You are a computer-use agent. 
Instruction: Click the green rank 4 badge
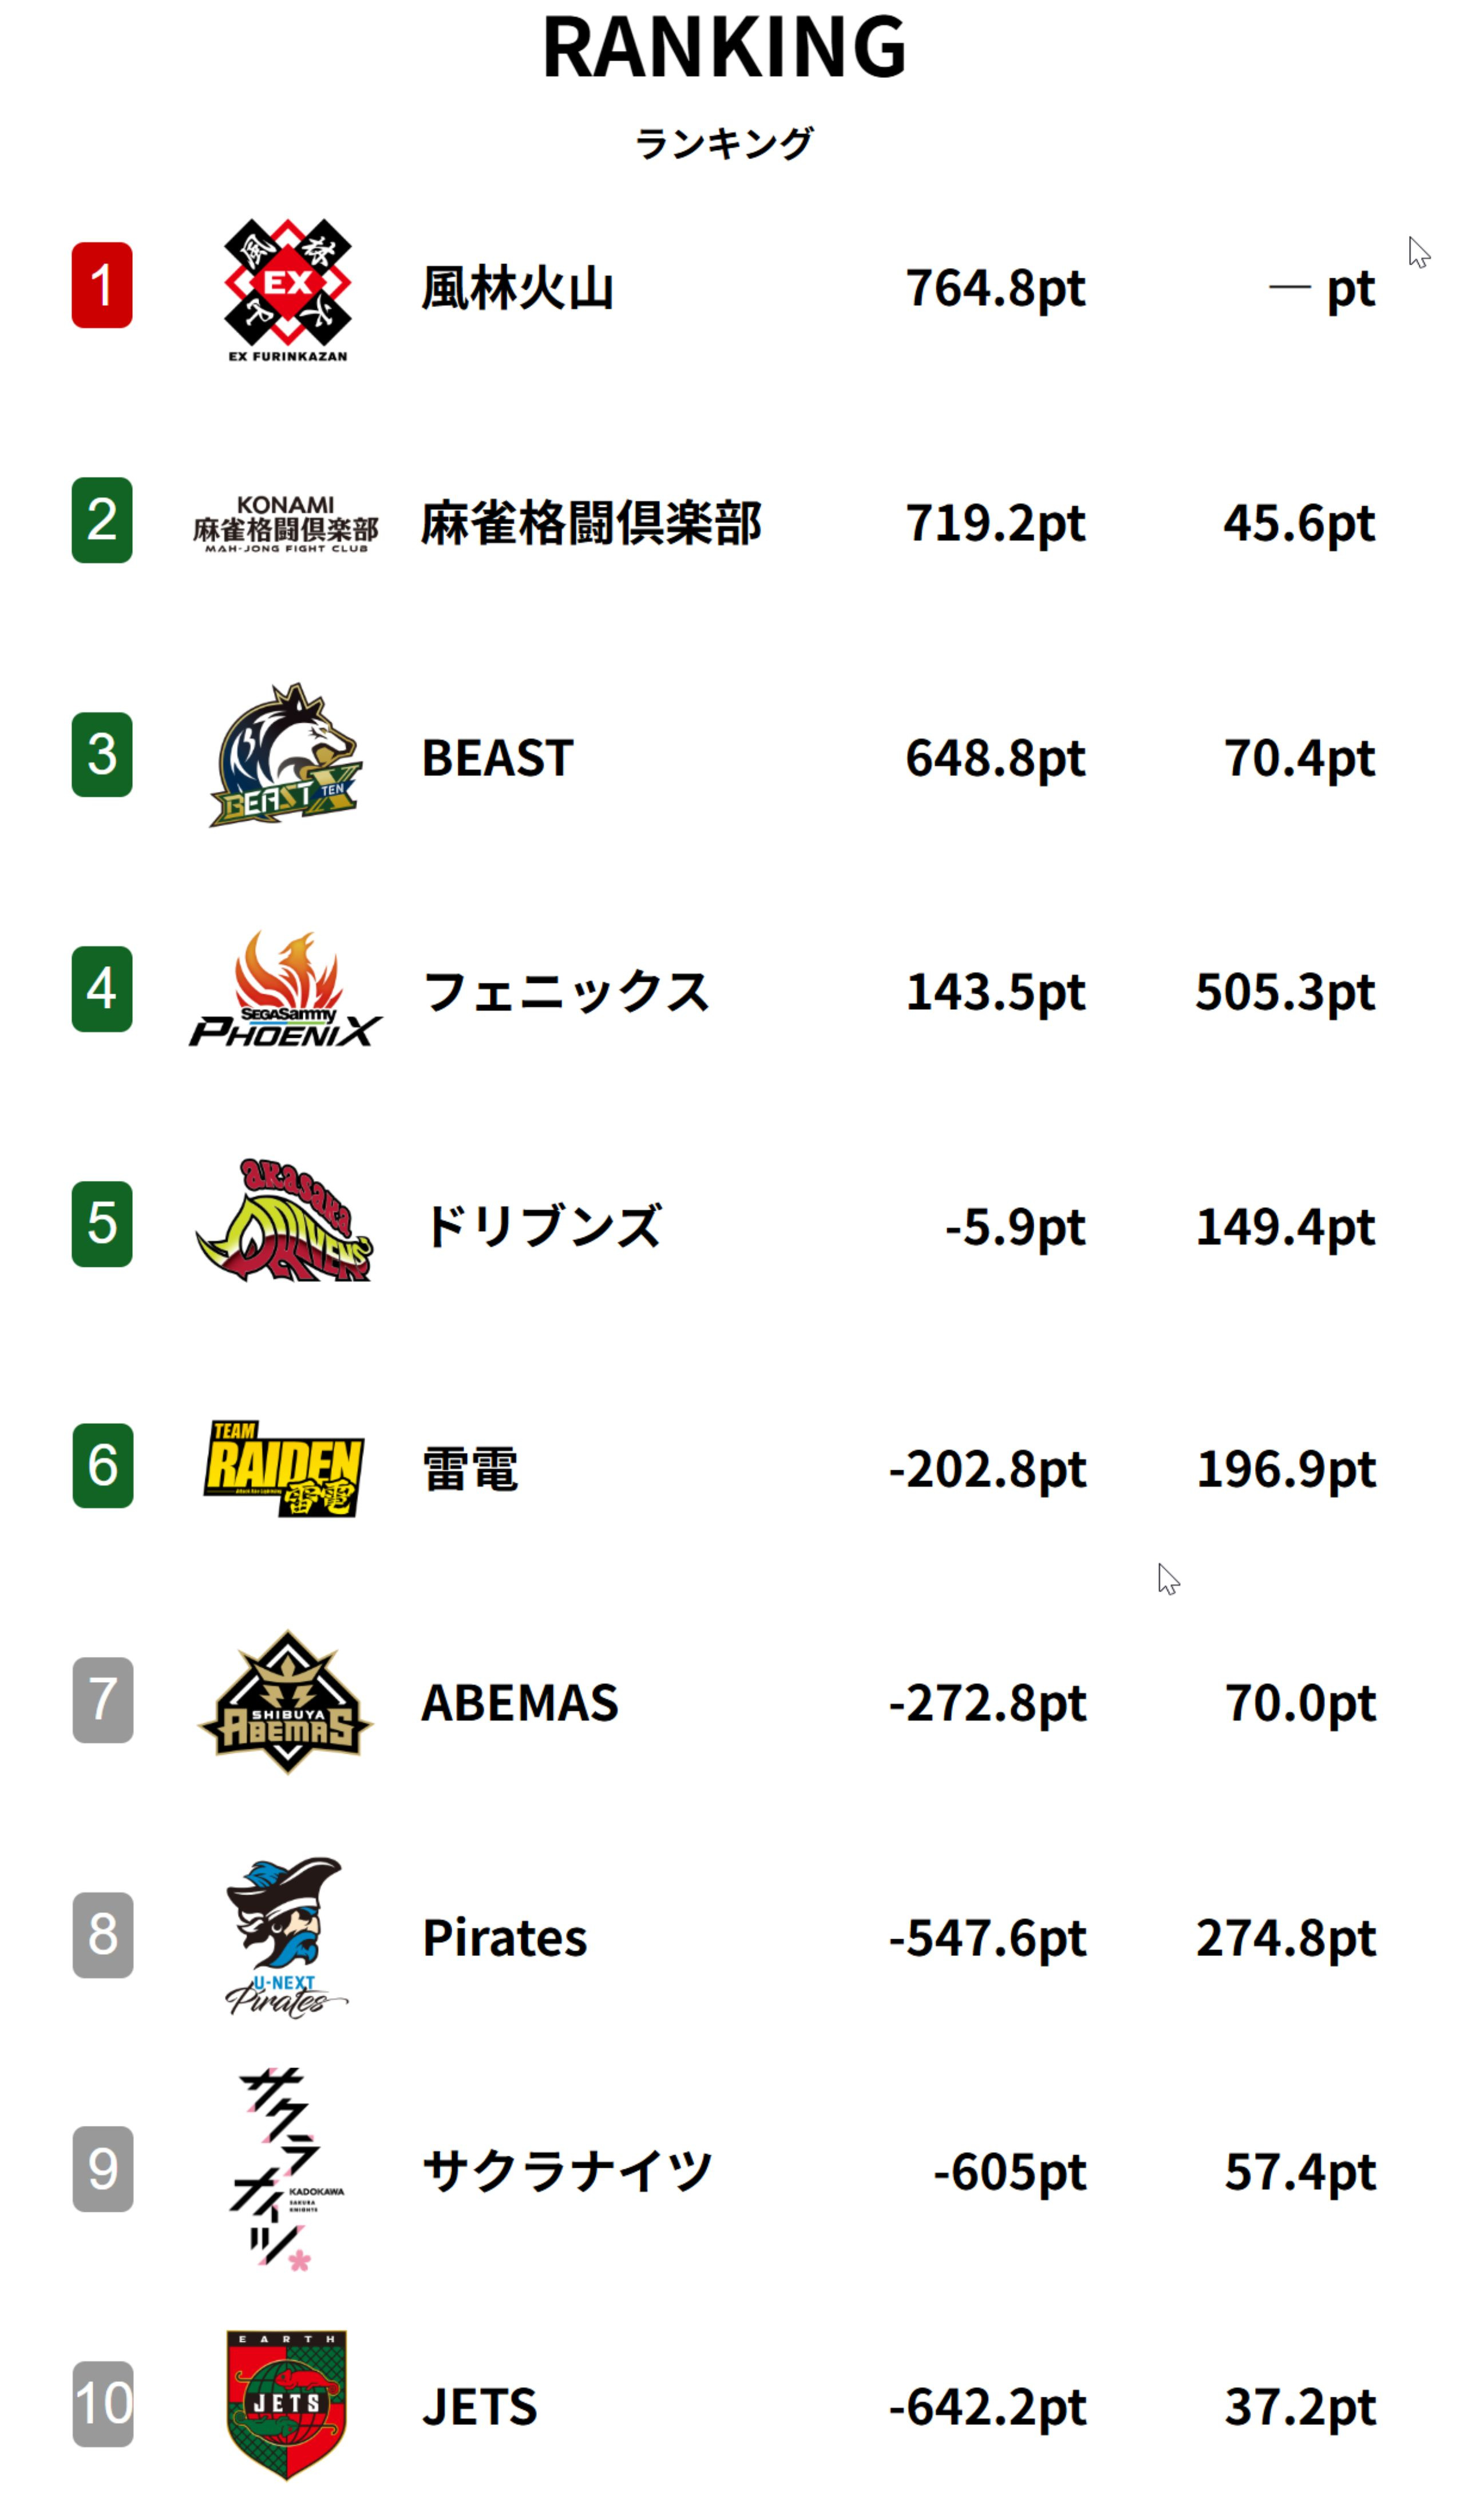(102, 989)
